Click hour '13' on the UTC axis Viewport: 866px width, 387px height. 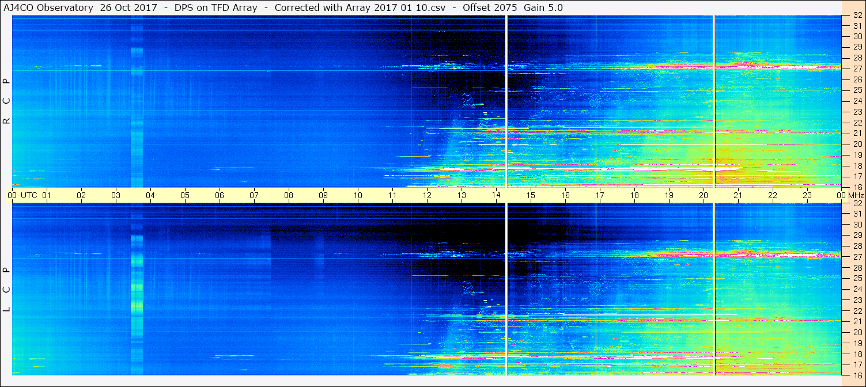tap(462, 195)
